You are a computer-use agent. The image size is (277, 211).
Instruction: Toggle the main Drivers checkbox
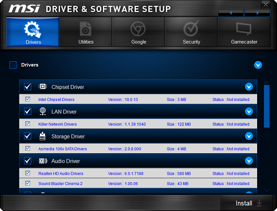[13, 65]
